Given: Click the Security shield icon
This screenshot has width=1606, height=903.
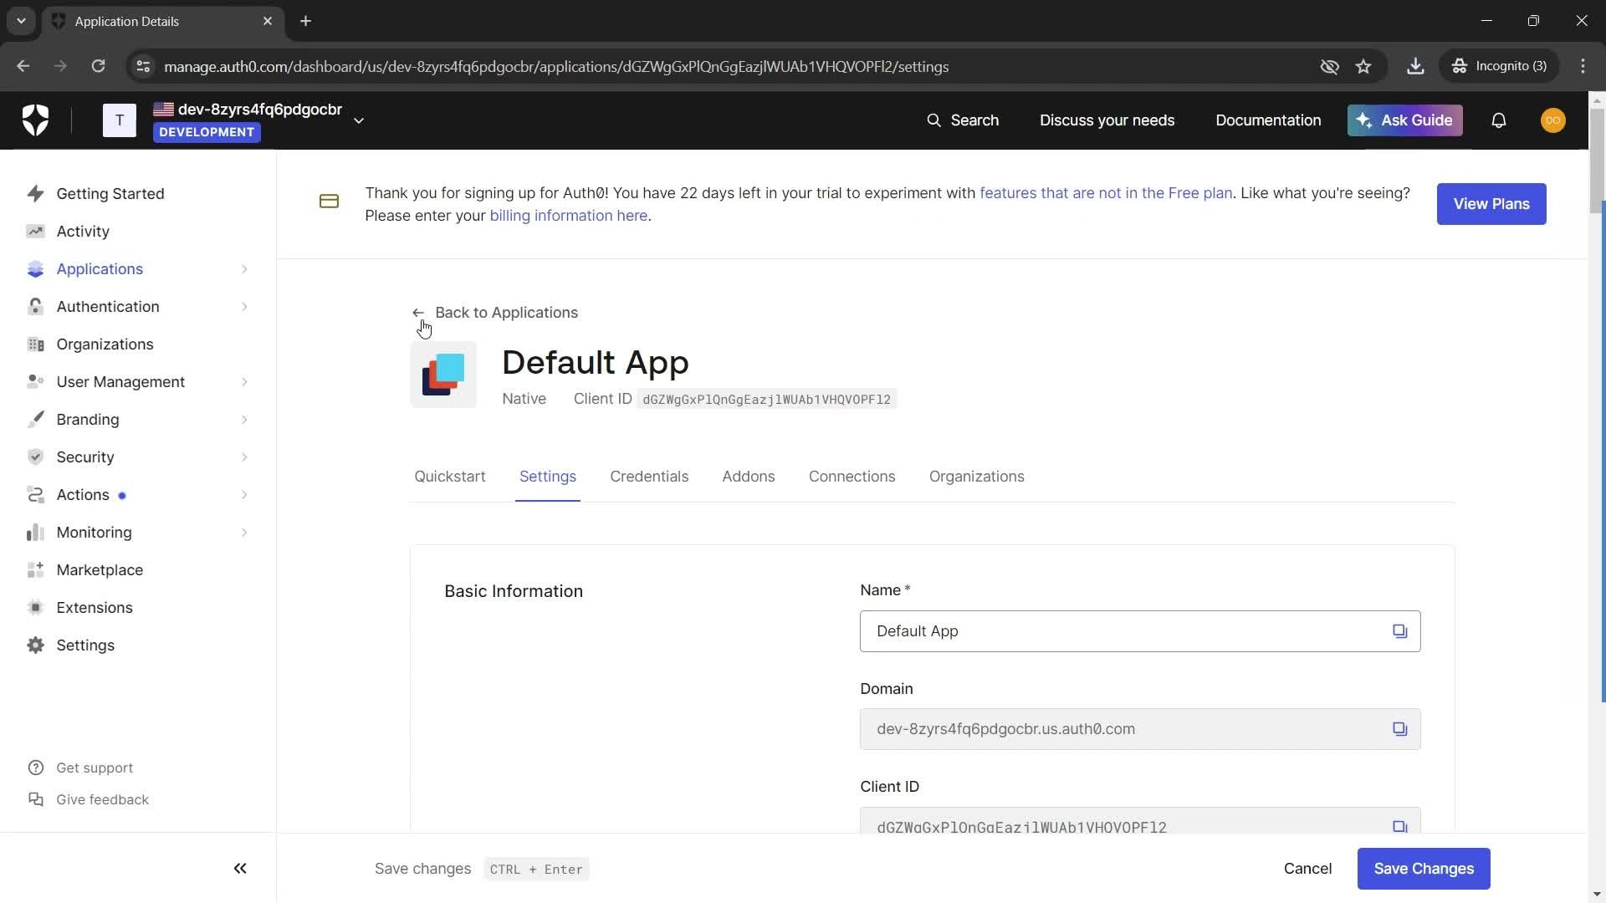Looking at the screenshot, I should click(35, 457).
